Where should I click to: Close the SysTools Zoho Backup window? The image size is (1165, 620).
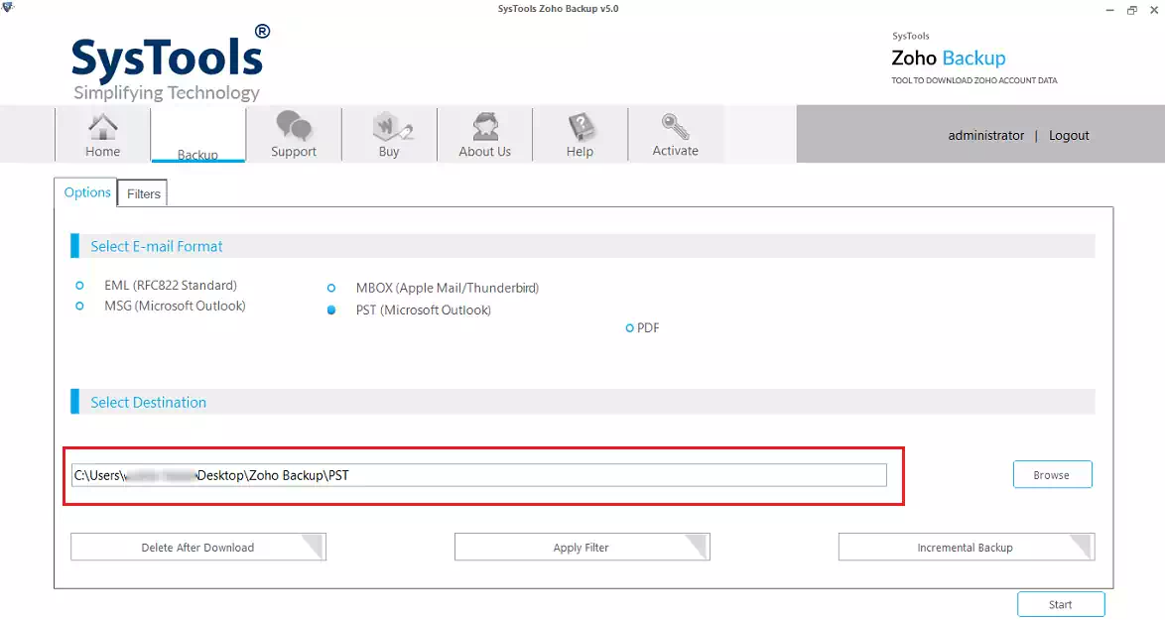pos(1155,10)
